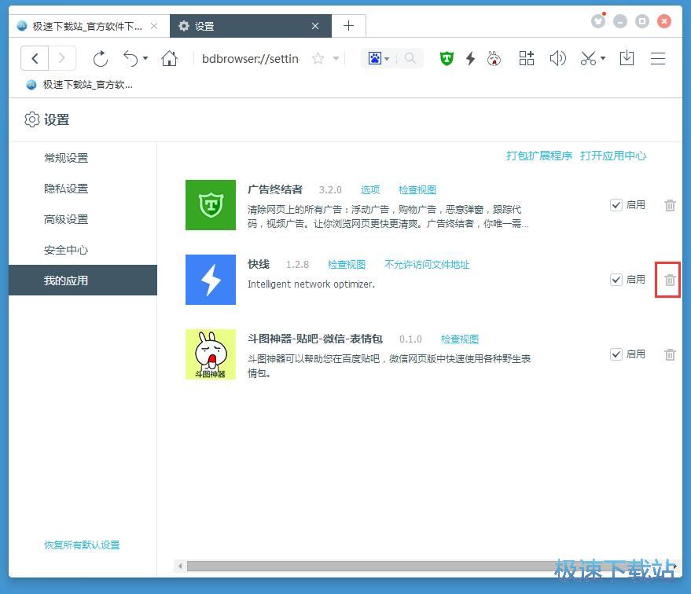Click the bdbrowser://settin address field

250,58
